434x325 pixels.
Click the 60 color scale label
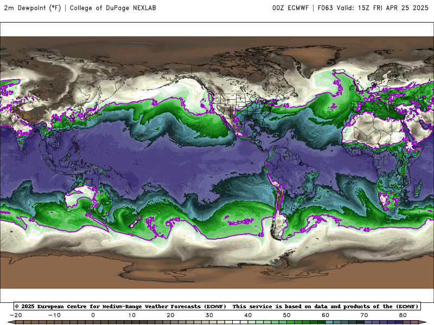click(x=325, y=315)
